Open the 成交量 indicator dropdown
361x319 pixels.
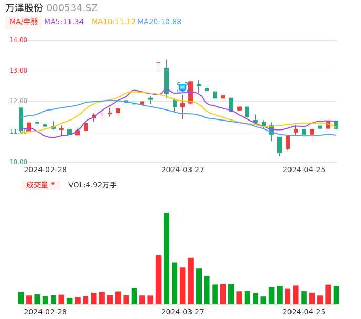coord(41,185)
